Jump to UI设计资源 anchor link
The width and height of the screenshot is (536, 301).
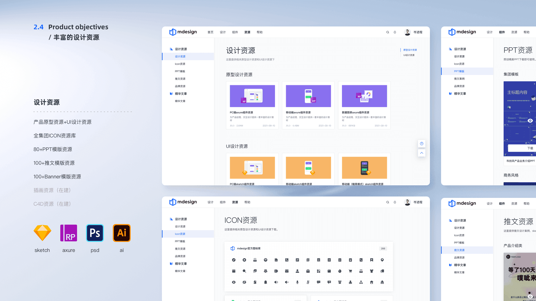pos(409,55)
